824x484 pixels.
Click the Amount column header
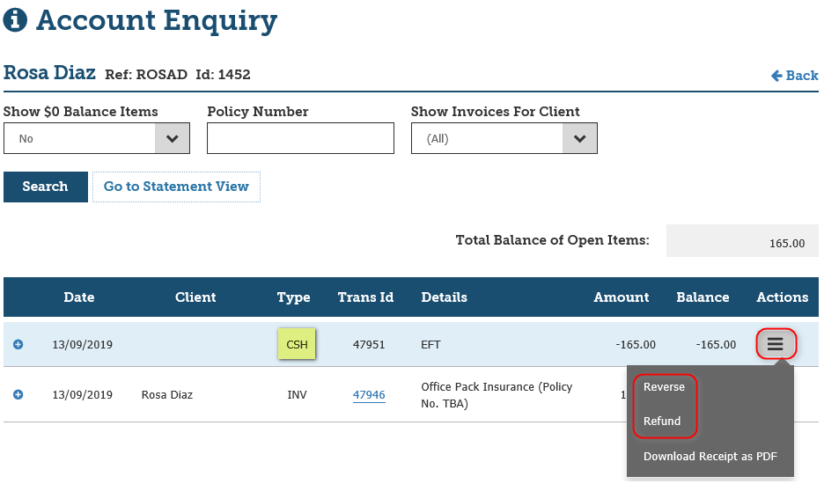(621, 297)
